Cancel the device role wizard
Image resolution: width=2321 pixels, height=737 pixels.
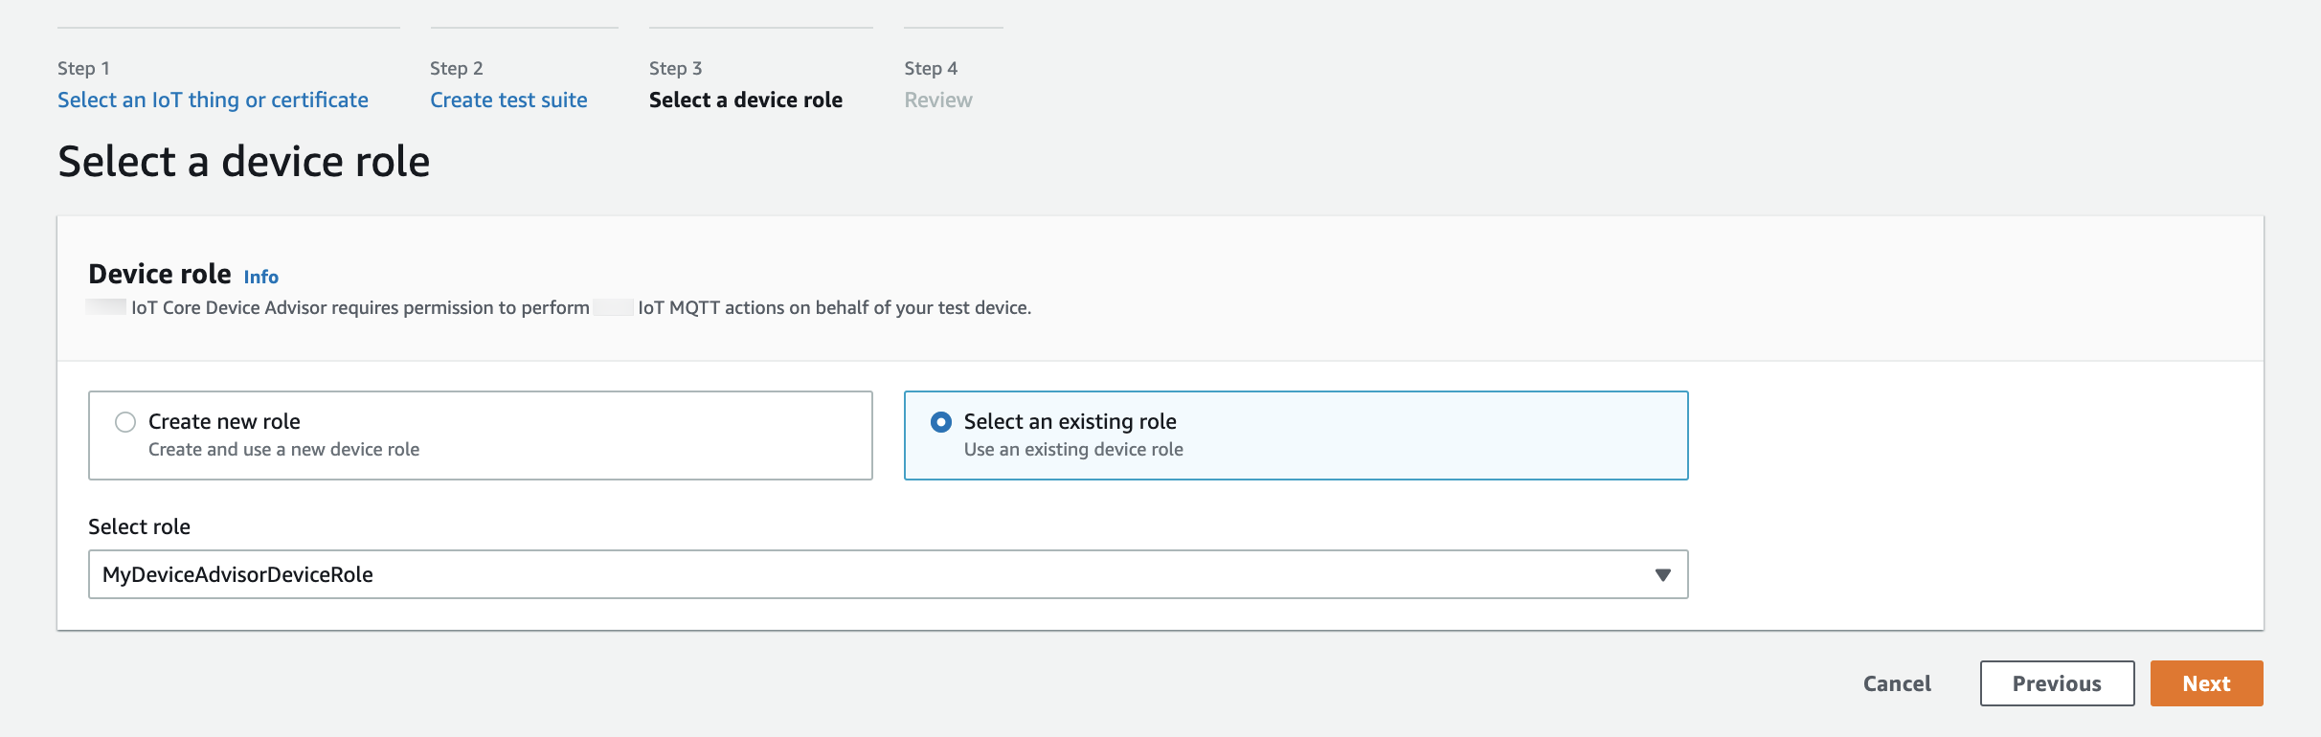(1896, 683)
